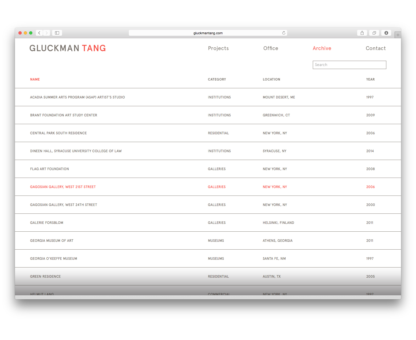Open the Share button in the toolbar

[x=362, y=33]
